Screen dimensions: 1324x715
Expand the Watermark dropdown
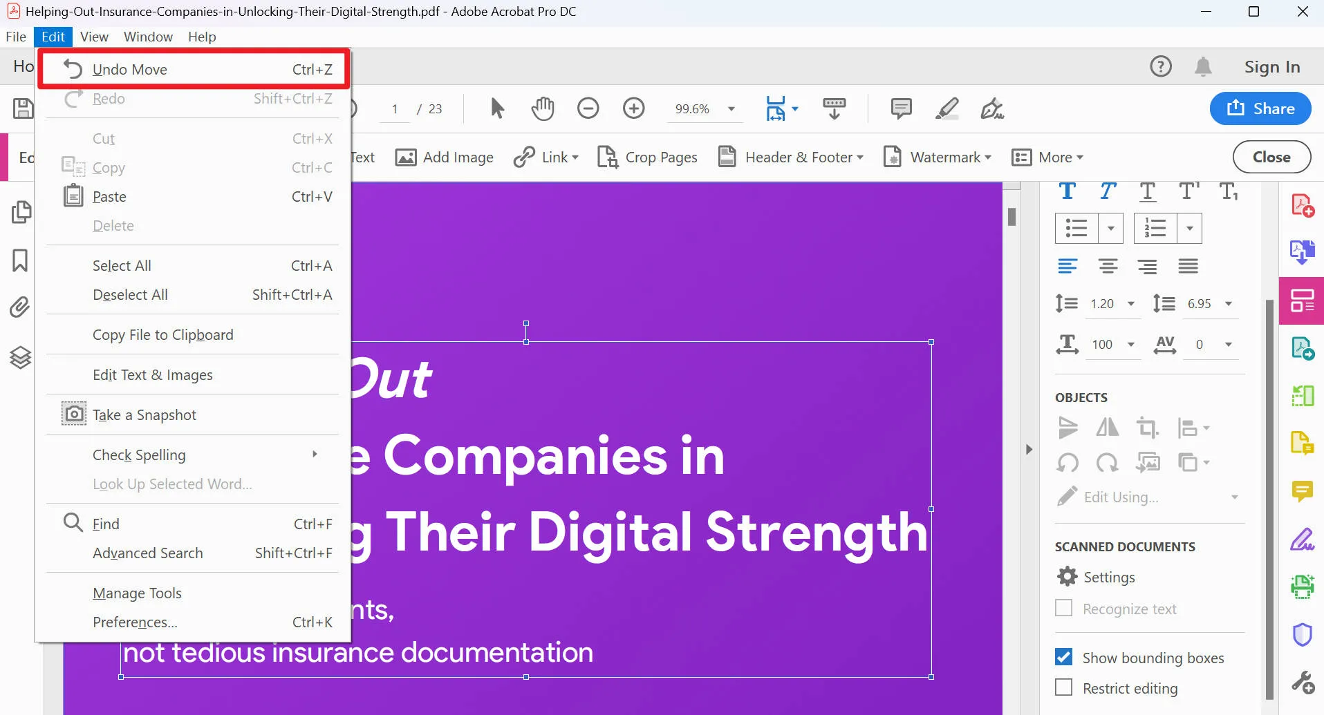click(988, 157)
